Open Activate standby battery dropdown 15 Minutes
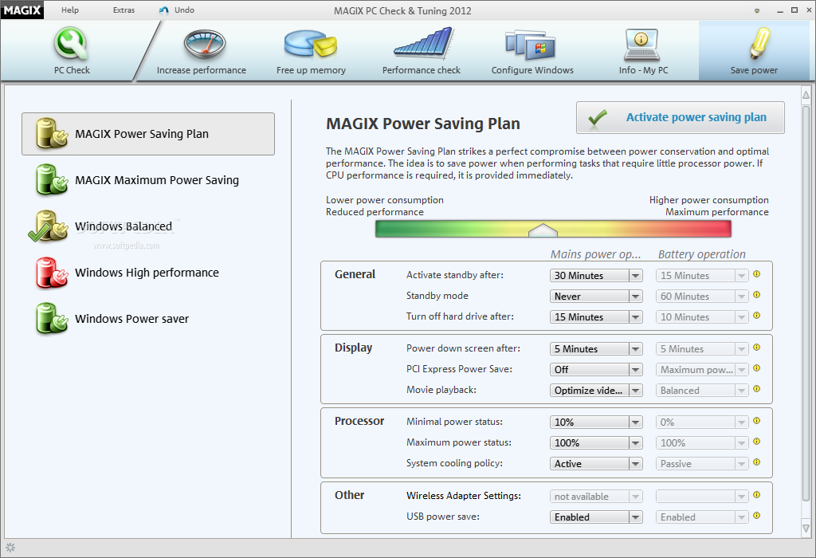The image size is (816, 558). [702, 275]
